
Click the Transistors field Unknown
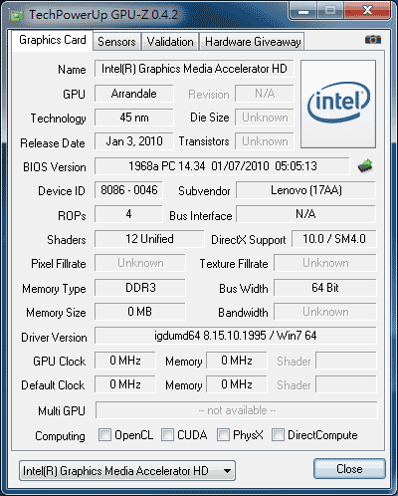coord(265,141)
